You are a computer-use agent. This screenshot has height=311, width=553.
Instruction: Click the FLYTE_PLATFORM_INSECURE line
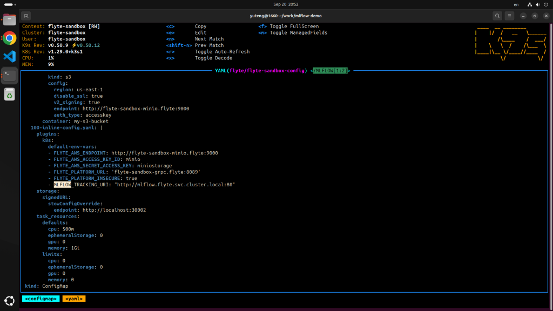click(x=93, y=179)
